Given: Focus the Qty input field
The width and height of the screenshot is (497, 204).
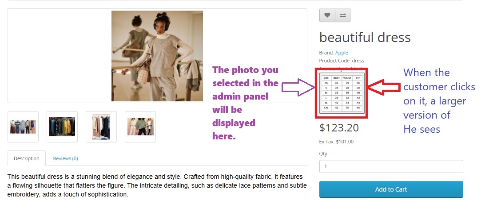Looking at the screenshot, I should [391, 166].
